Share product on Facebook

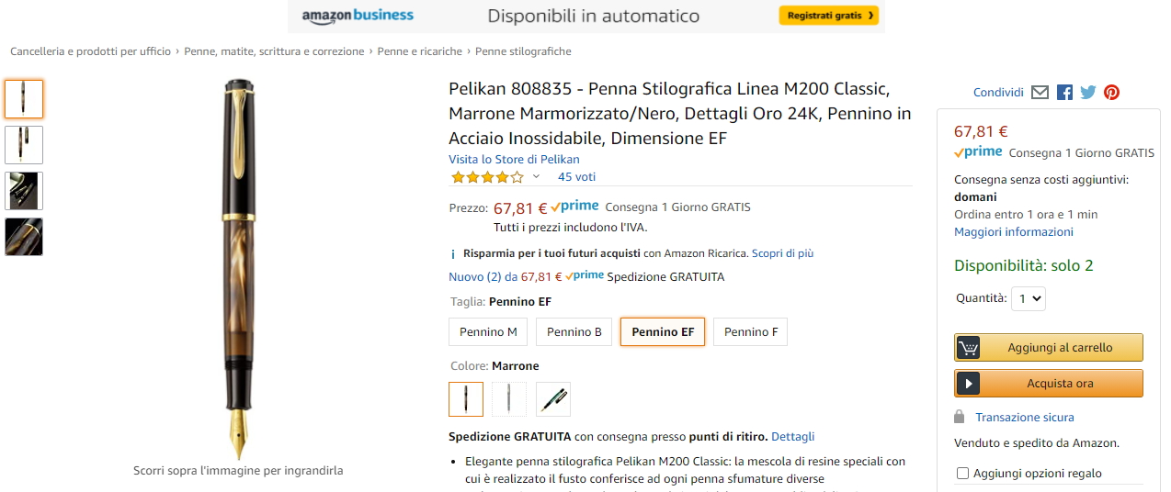1064,92
